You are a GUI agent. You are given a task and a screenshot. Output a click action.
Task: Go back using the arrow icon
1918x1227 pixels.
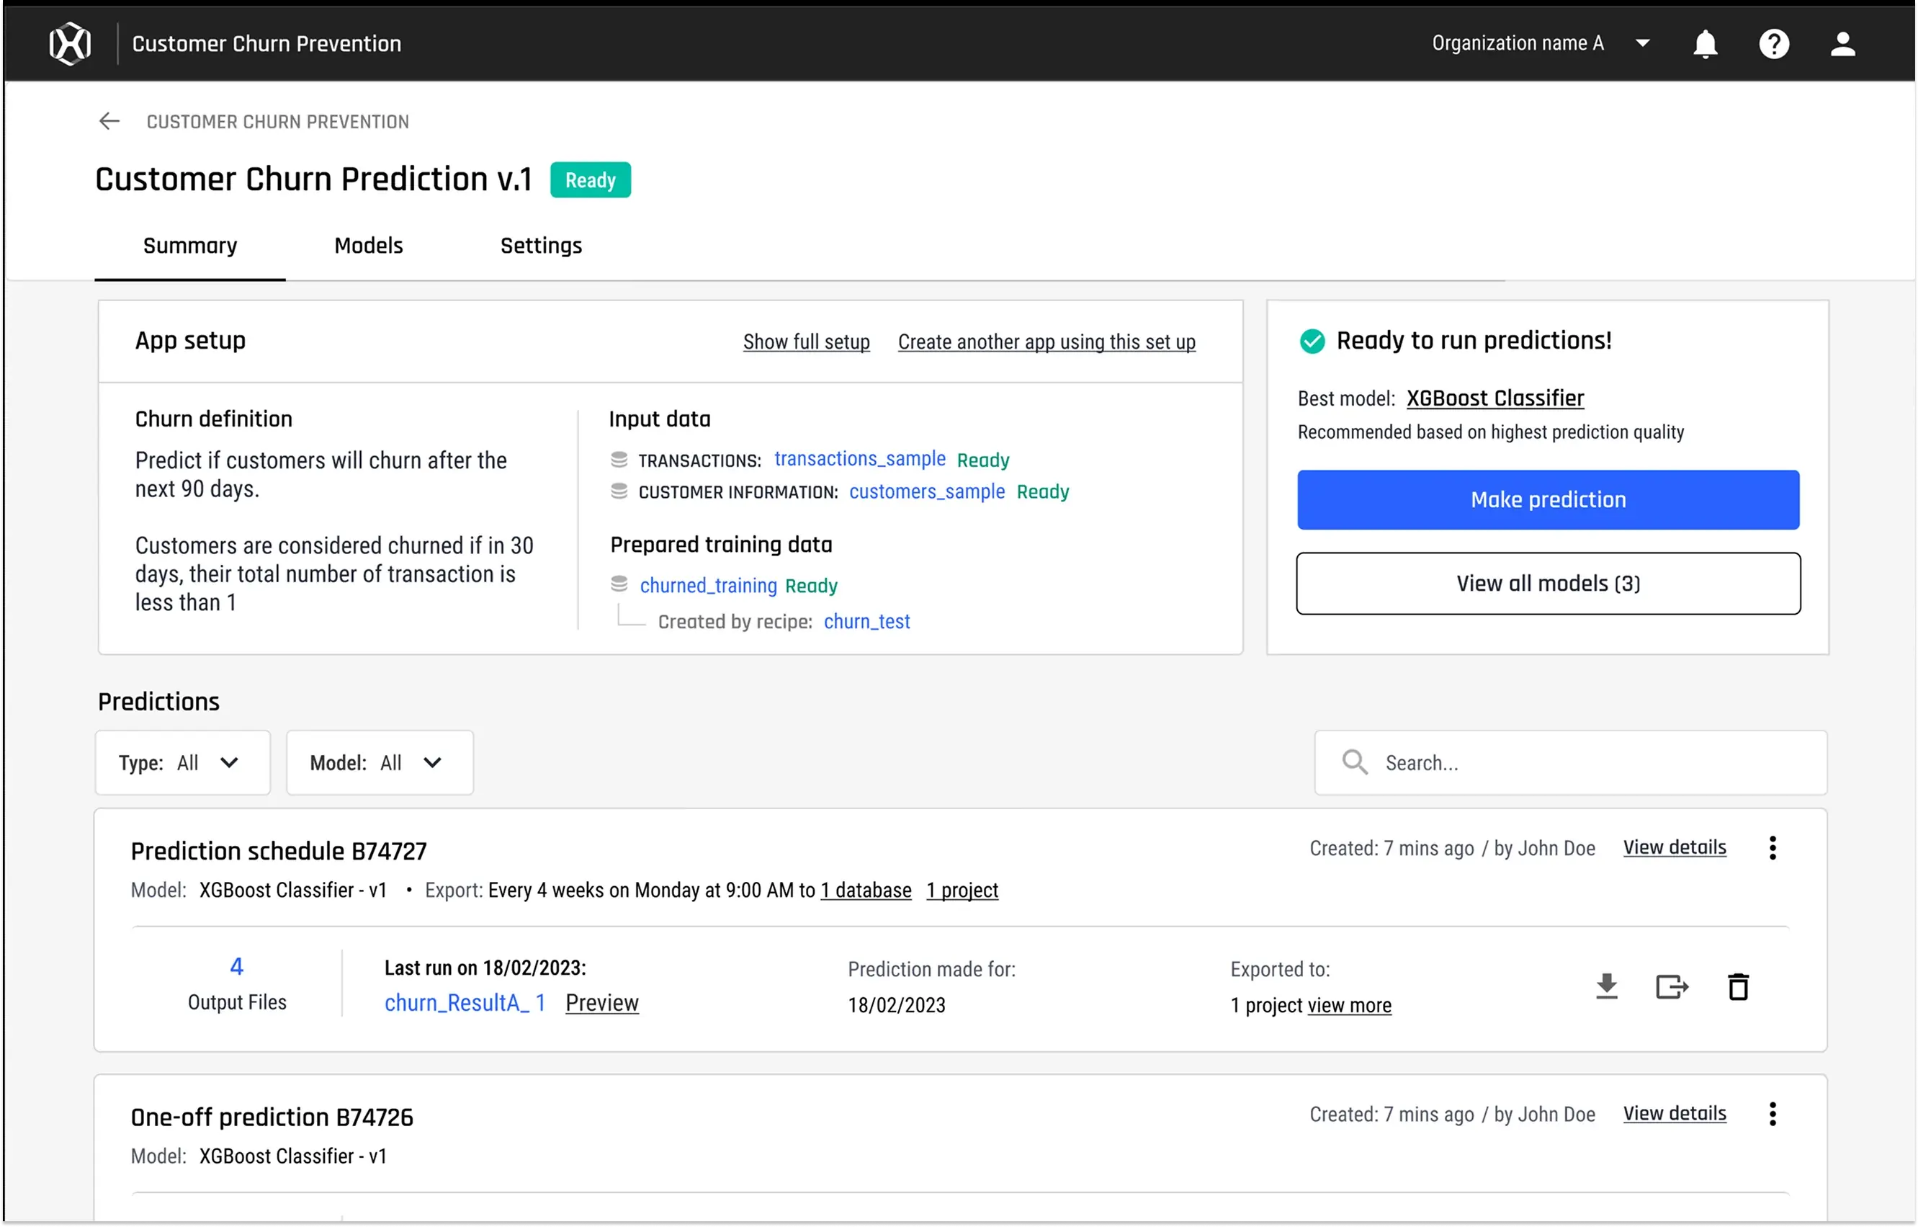point(109,121)
